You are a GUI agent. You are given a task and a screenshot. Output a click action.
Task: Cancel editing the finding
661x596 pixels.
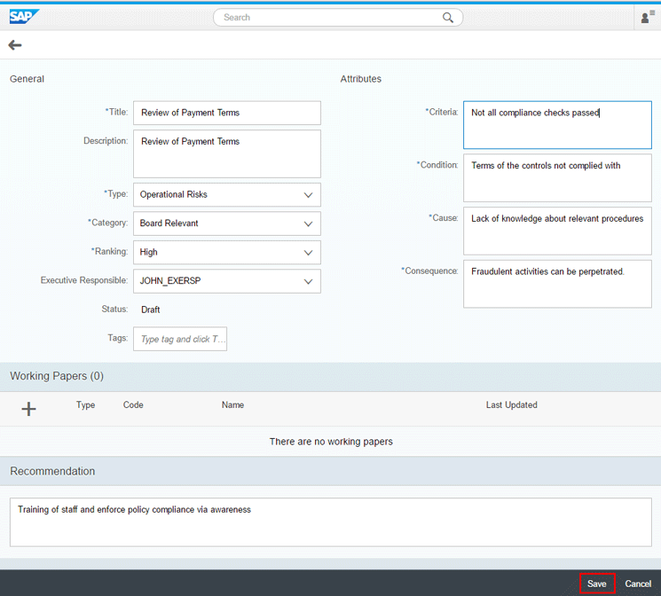coord(638,584)
